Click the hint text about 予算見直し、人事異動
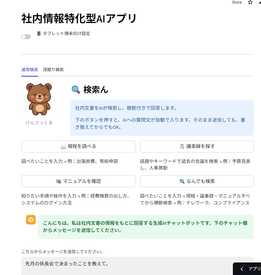This screenshot has width=261, height=275. [x=195, y=164]
